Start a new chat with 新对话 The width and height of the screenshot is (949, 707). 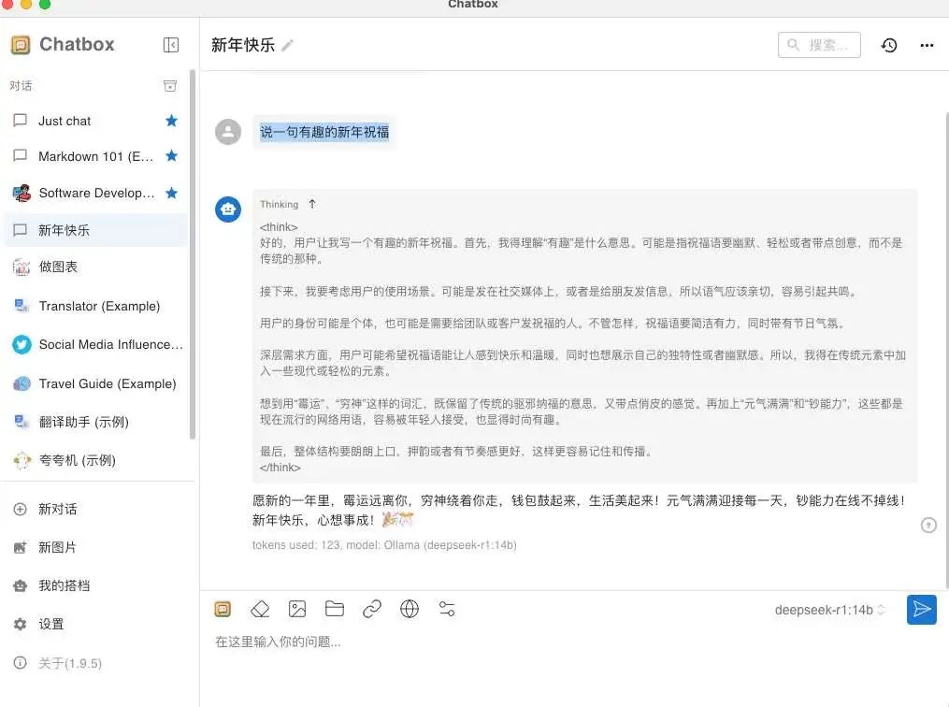click(97, 509)
